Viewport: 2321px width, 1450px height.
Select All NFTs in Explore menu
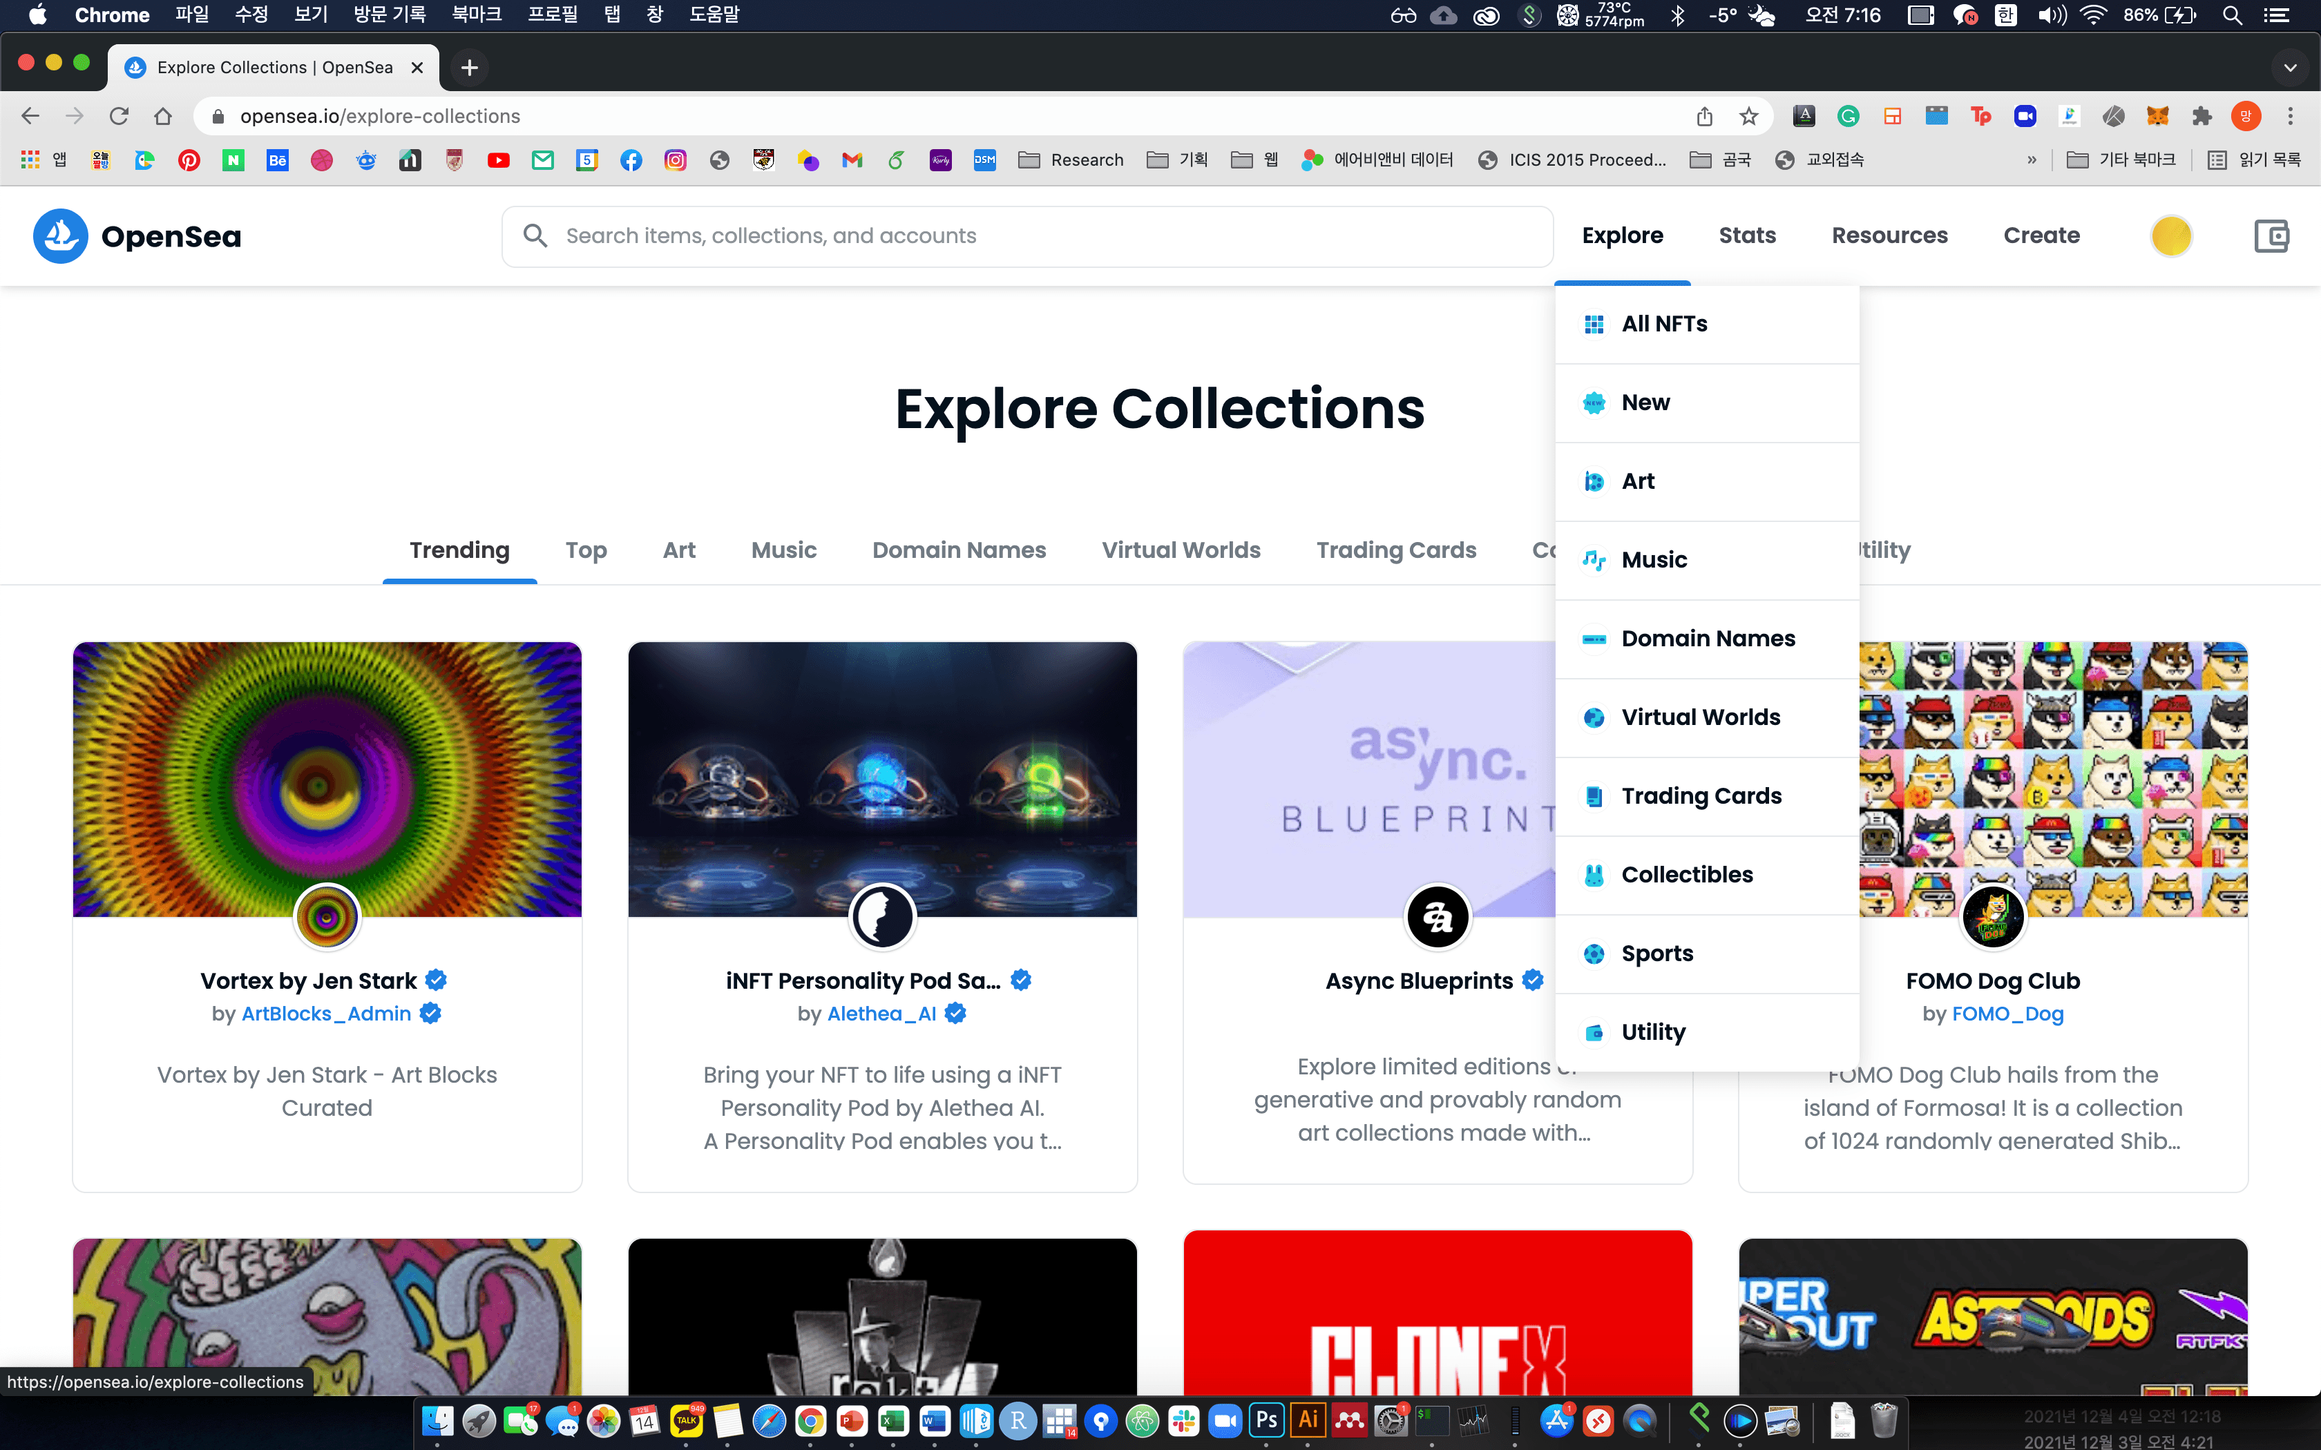pyautogui.click(x=1707, y=324)
